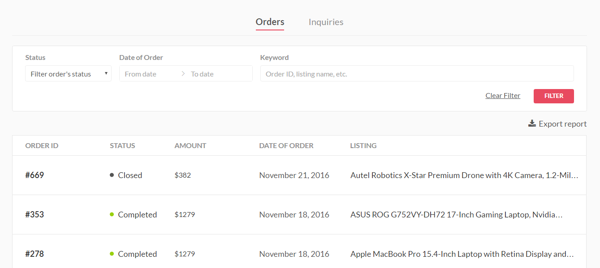Open the ASUS ROG G752VY gaming laptop listing
Screen dimensions: 600x268
point(456,215)
